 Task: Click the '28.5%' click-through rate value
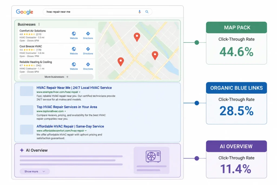point(236,111)
